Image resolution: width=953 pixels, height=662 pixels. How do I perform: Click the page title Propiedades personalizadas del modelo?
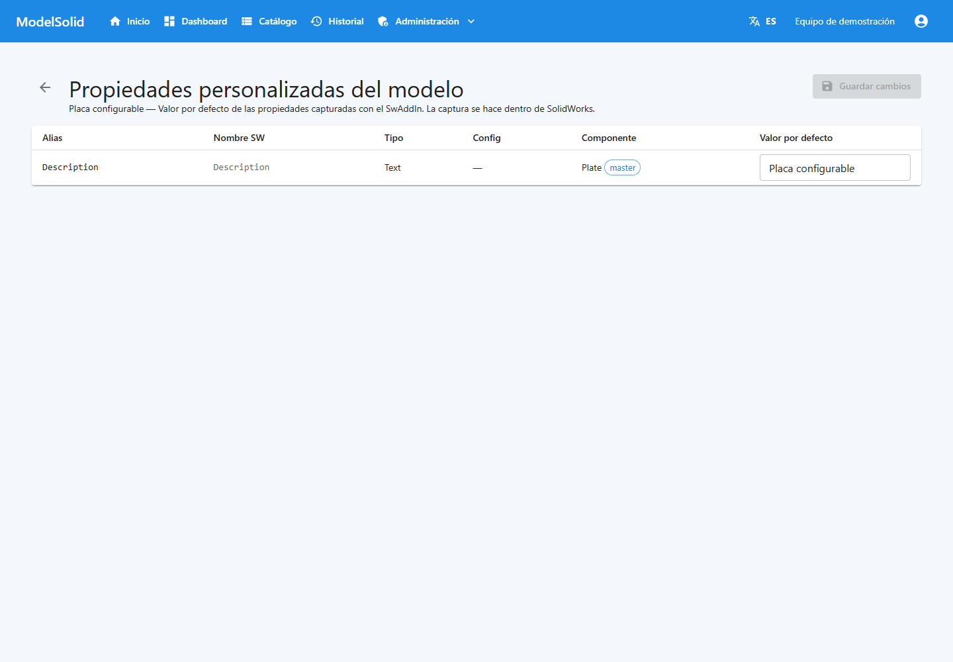point(266,89)
